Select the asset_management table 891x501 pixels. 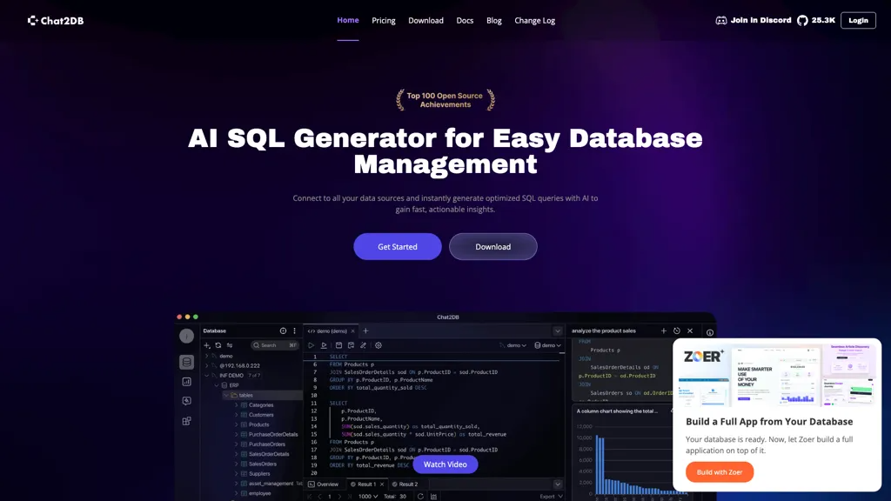271,484
